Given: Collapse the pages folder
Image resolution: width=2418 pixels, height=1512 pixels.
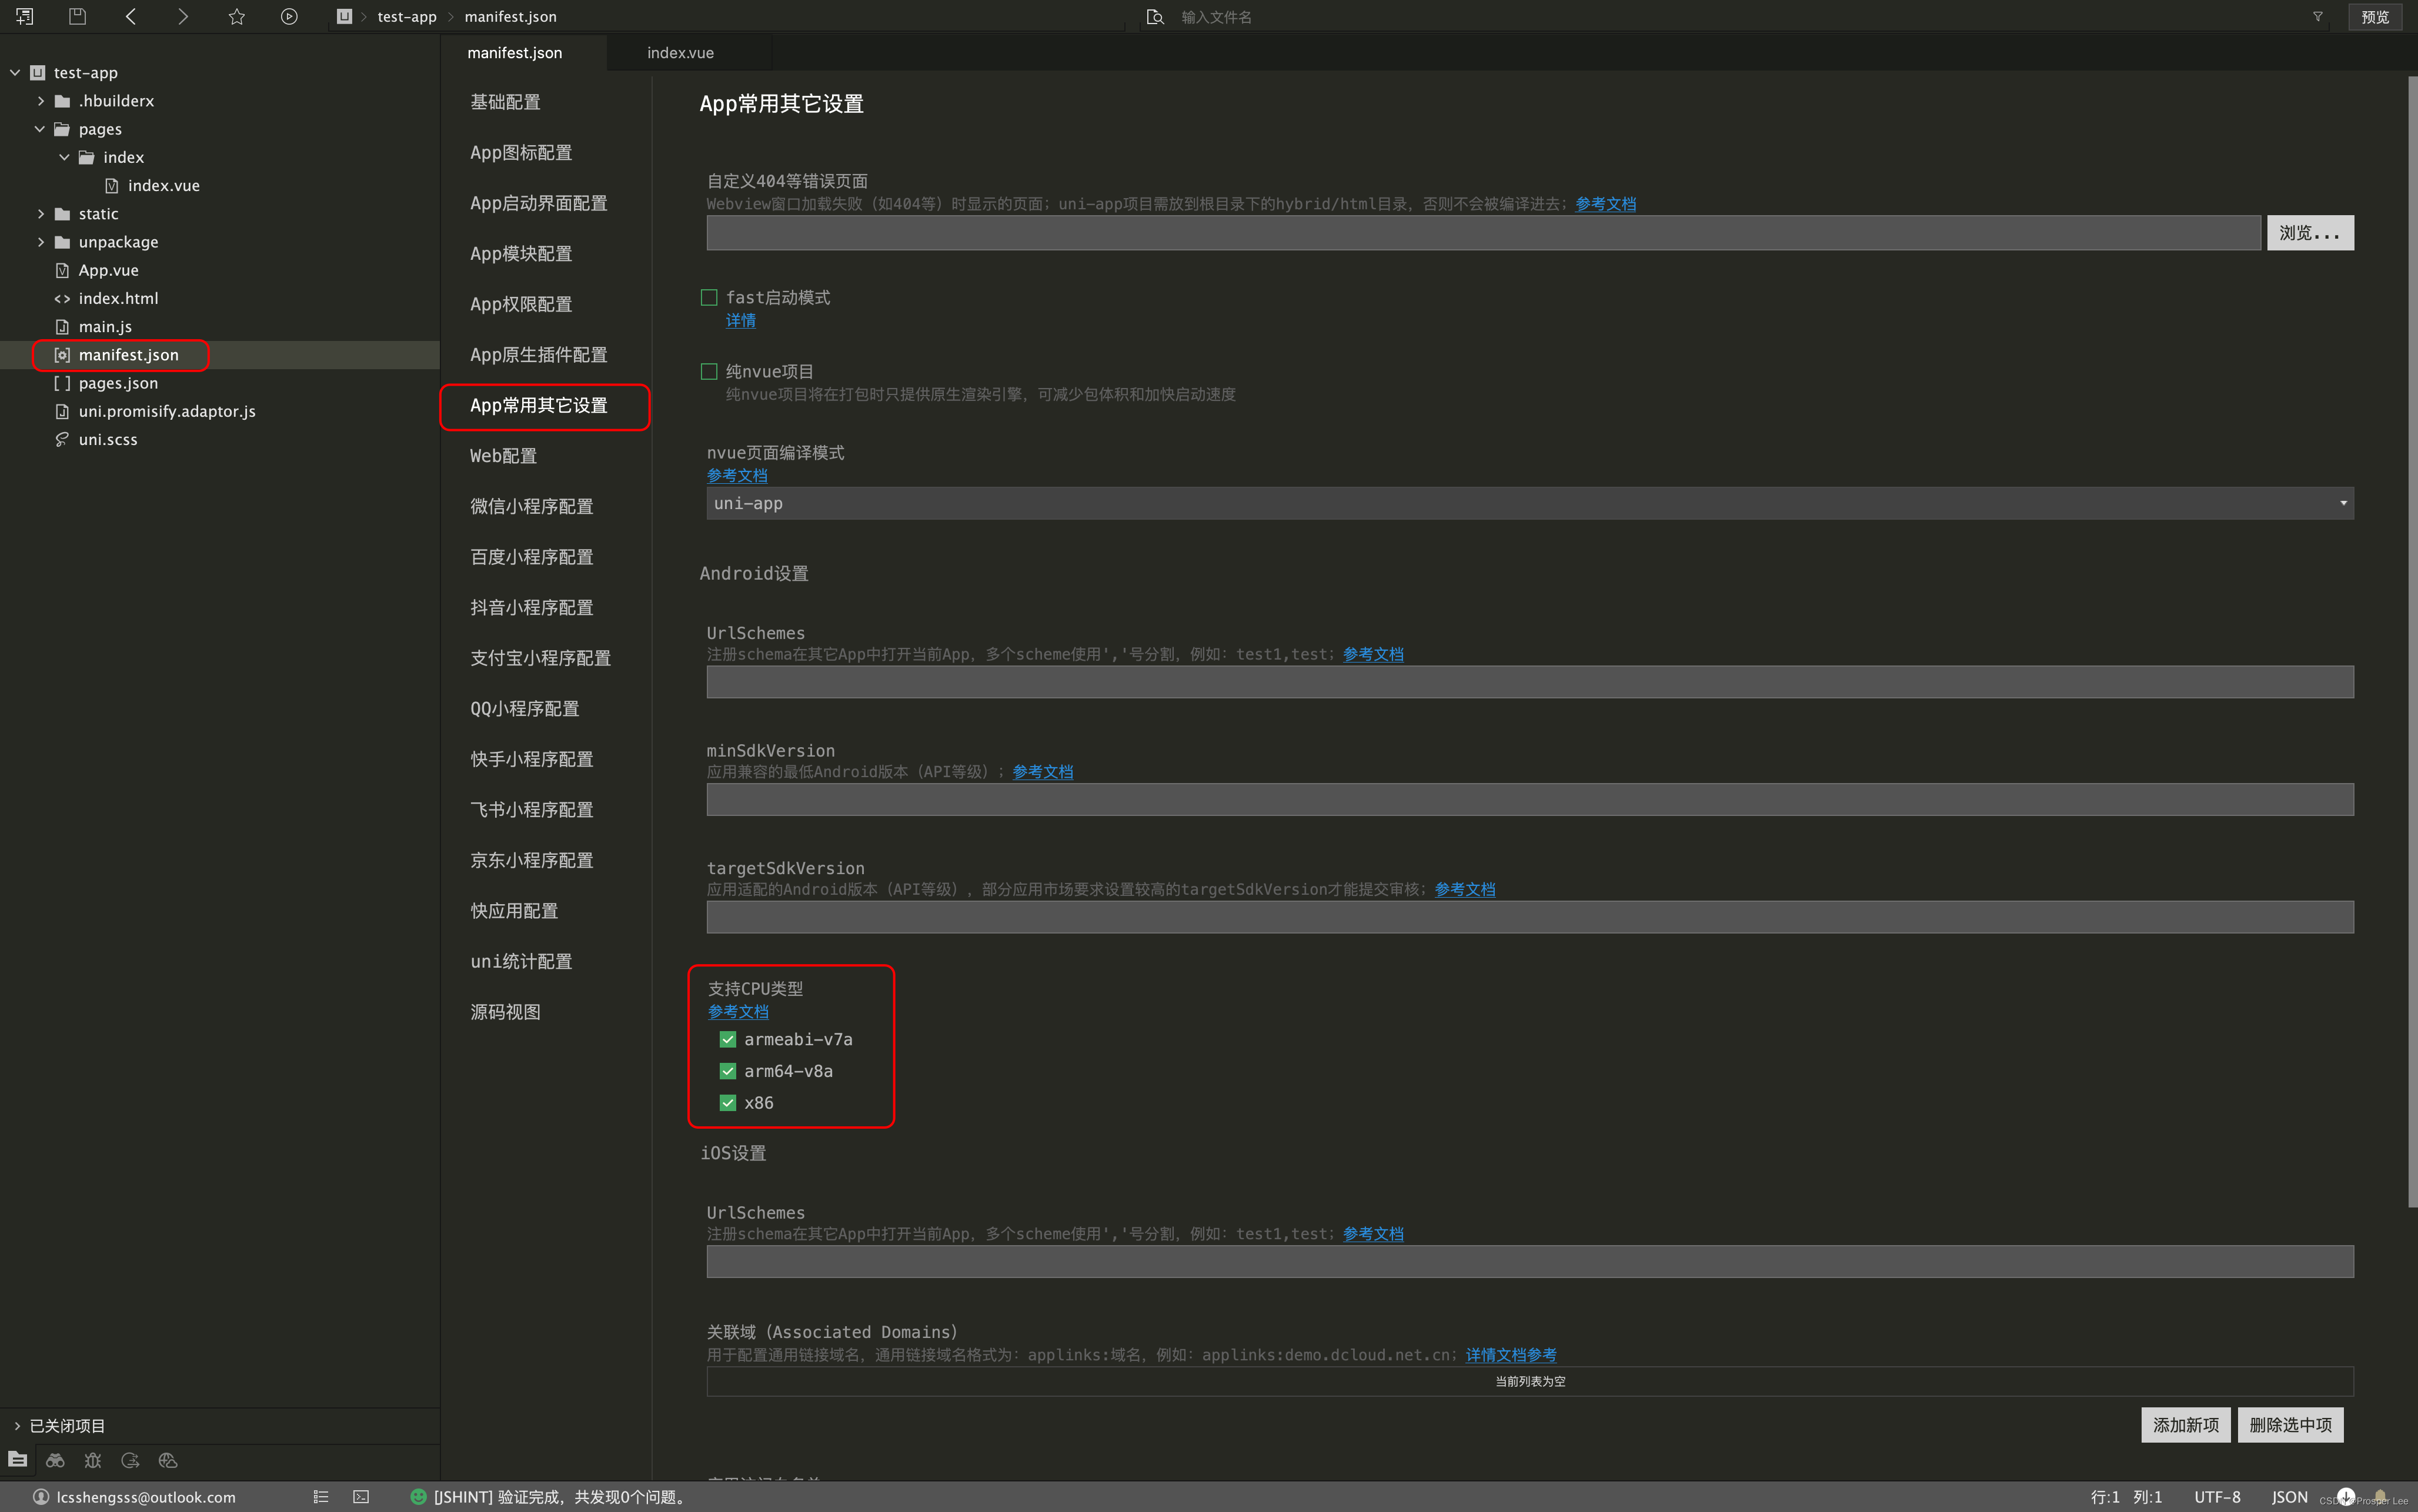Looking at the screenshot, I should coord(40,129).
